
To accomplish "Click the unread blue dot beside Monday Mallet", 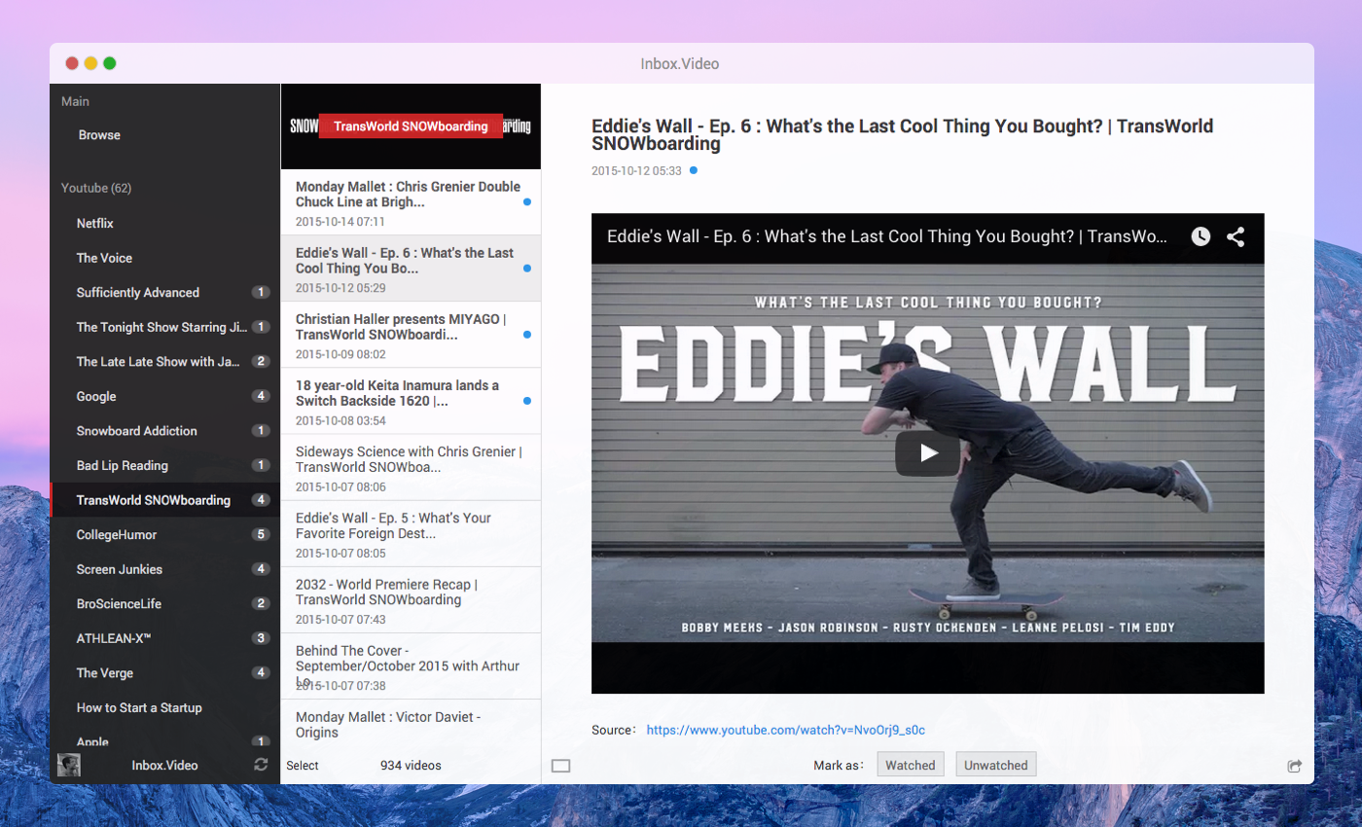I will coord(526,202).
